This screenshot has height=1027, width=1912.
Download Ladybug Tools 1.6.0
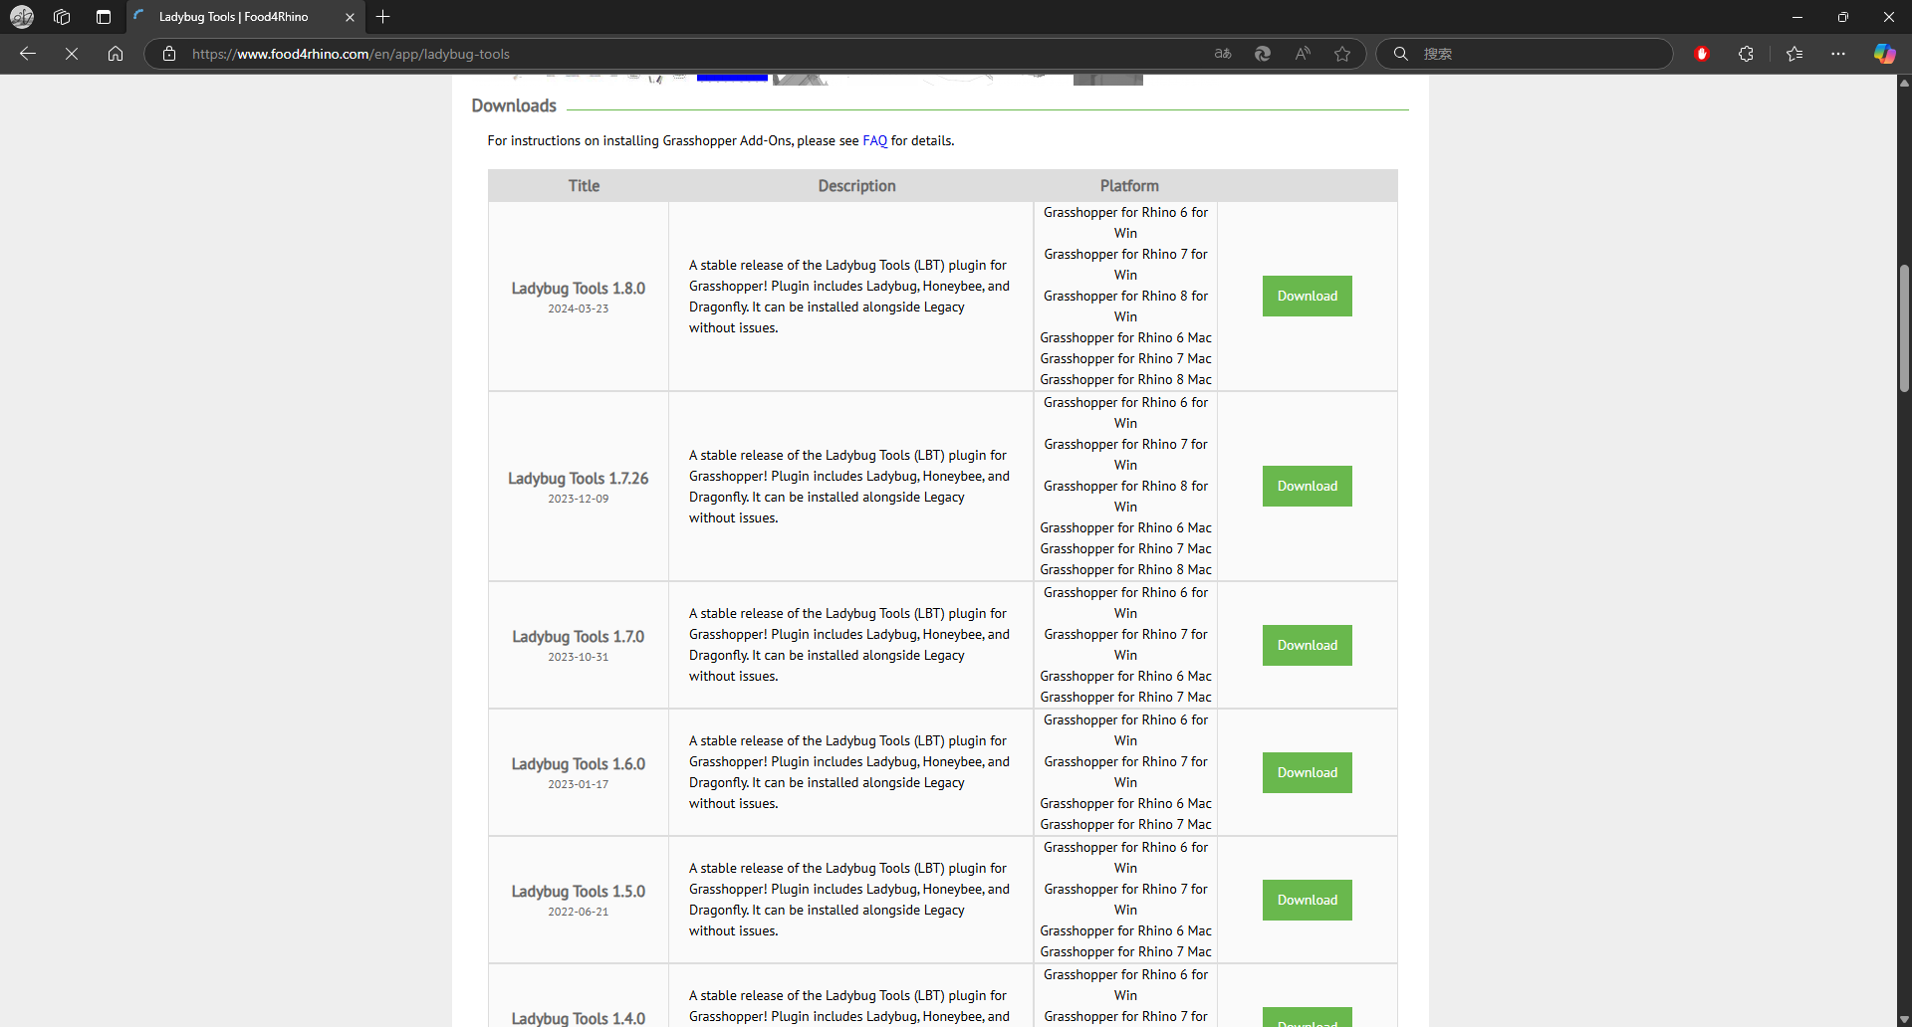coord(1307,772)
